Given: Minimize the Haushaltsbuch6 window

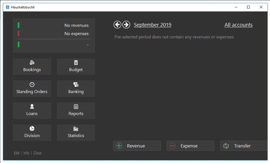Looking at the screenshot, I should [x=236, y=7].
